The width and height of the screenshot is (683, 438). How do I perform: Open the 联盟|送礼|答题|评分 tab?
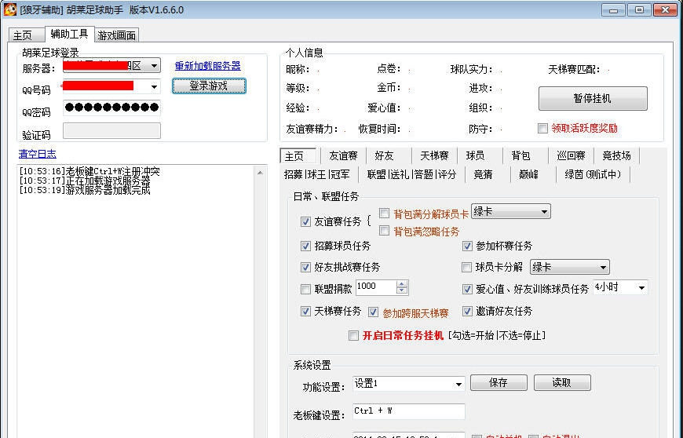411,174
